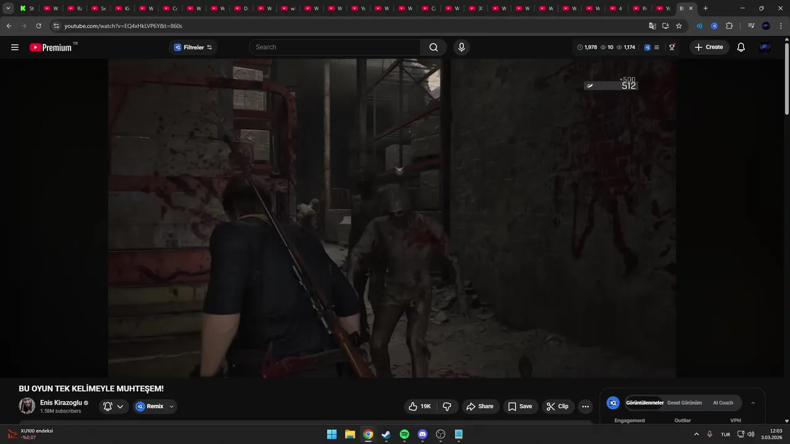
Task: Show hidden system tray icons
Action: (x=696, y=434)
